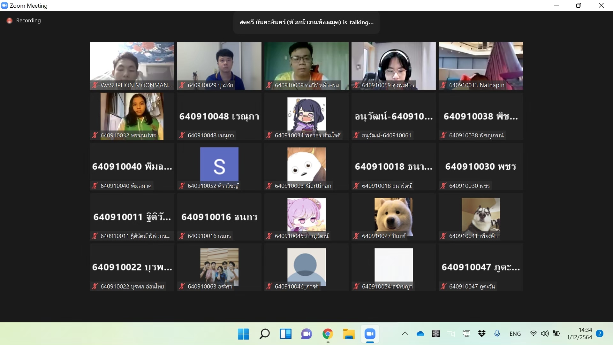Open Zoom from the Windows taskbar
Screen dimensions: 613x345
pyautogui.click(x=370, y=334)
